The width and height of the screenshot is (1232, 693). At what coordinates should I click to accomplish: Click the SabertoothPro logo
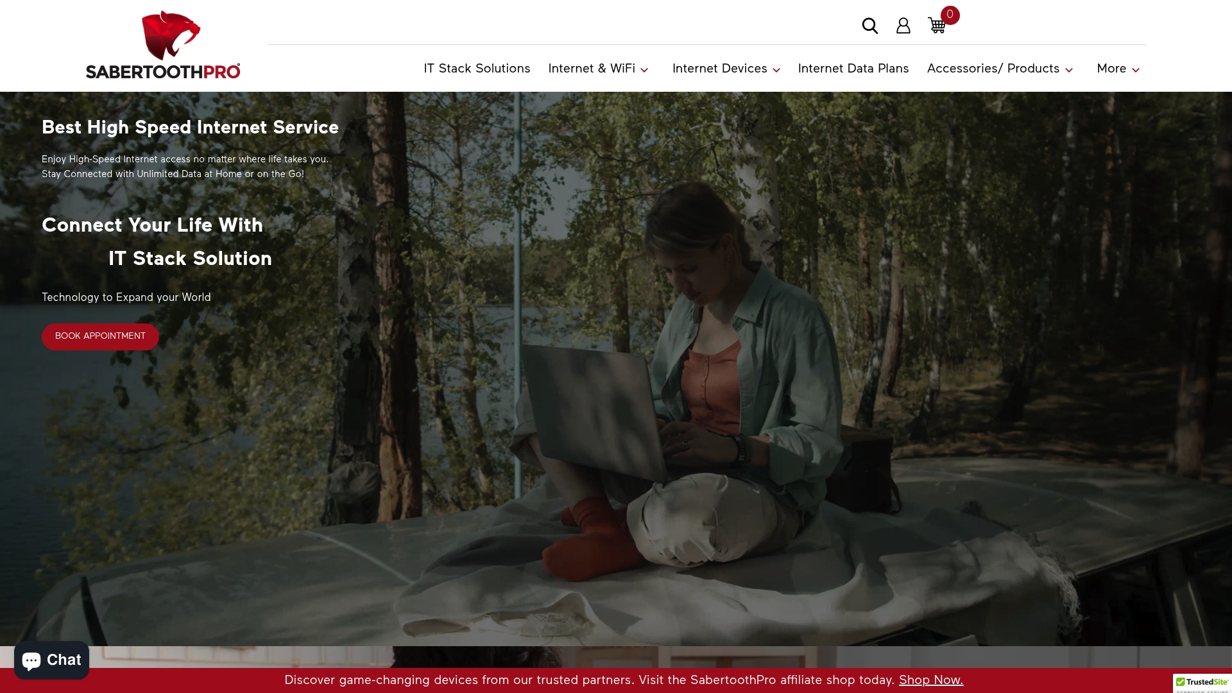[163, 45]
